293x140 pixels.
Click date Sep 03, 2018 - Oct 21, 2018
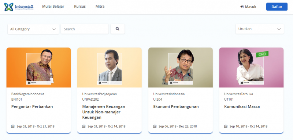36,127
